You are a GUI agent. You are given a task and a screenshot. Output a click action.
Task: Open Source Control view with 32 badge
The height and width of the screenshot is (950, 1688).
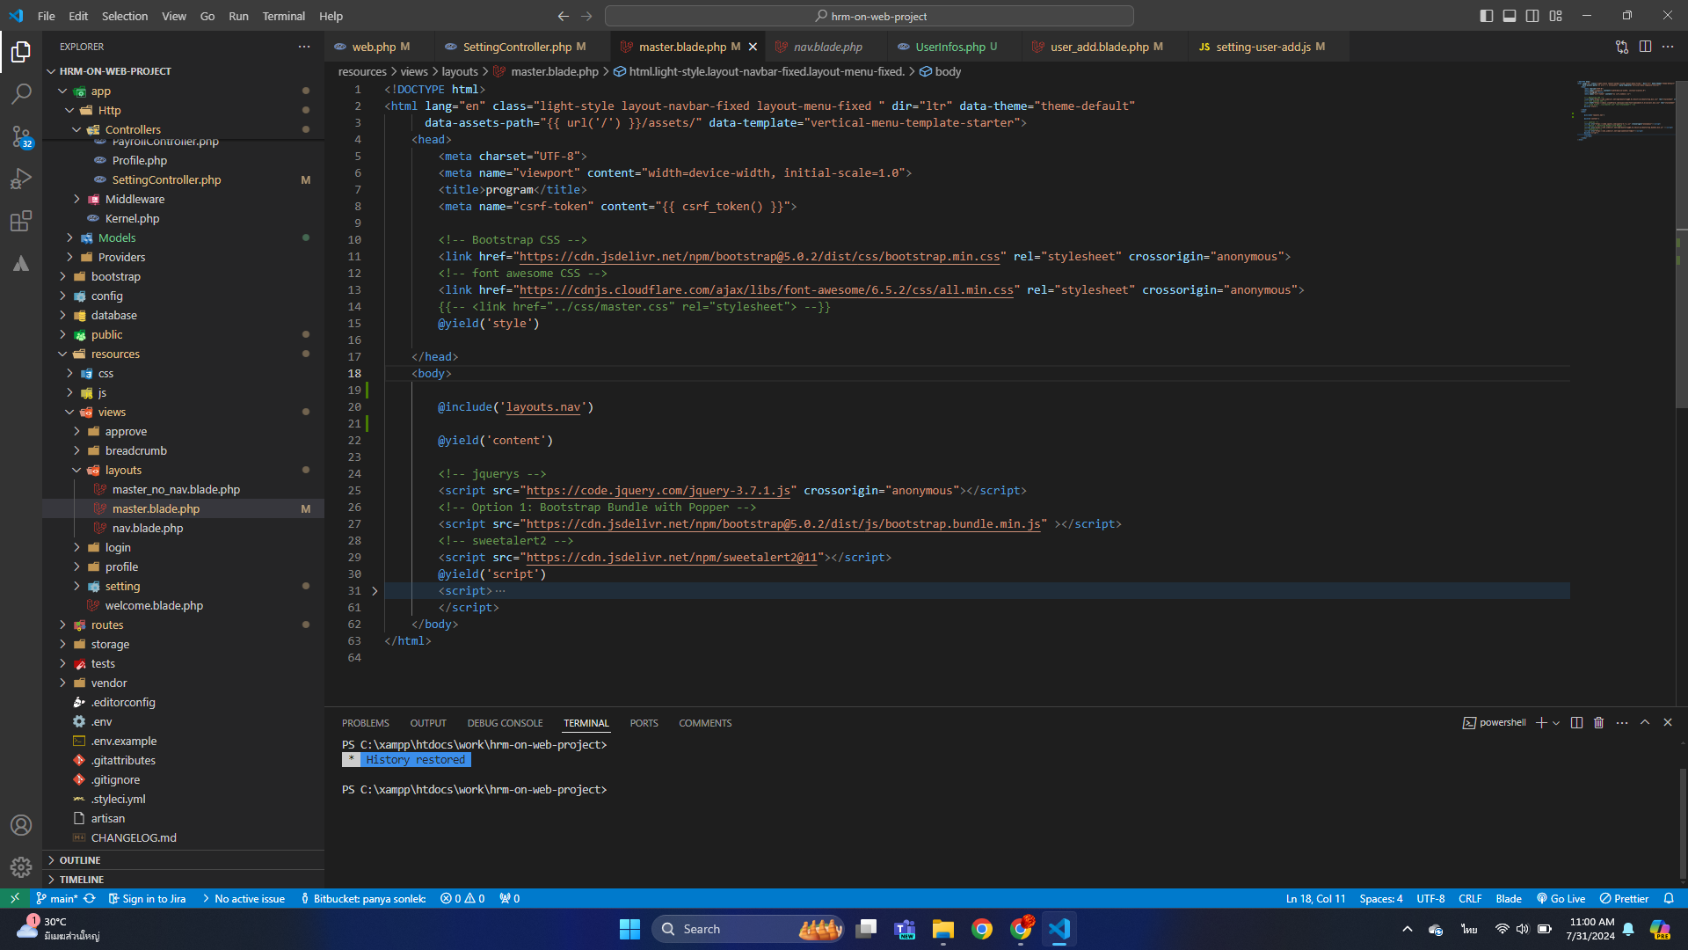pyautogui.click(x=21, y=135)
